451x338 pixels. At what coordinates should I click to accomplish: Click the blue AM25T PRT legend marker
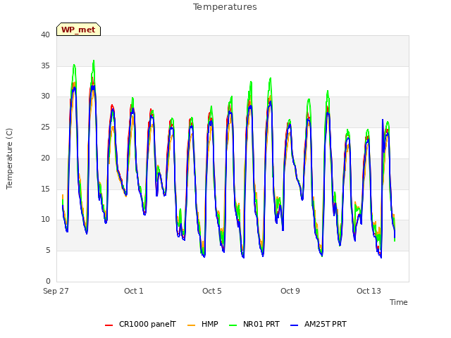(295, 325)
